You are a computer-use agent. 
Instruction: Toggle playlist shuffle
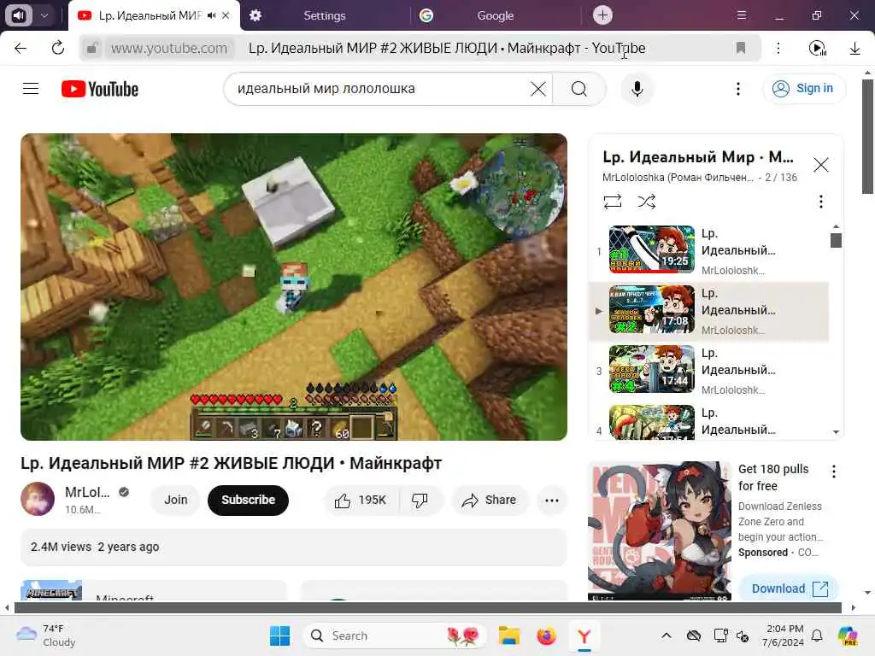point(646,202)
